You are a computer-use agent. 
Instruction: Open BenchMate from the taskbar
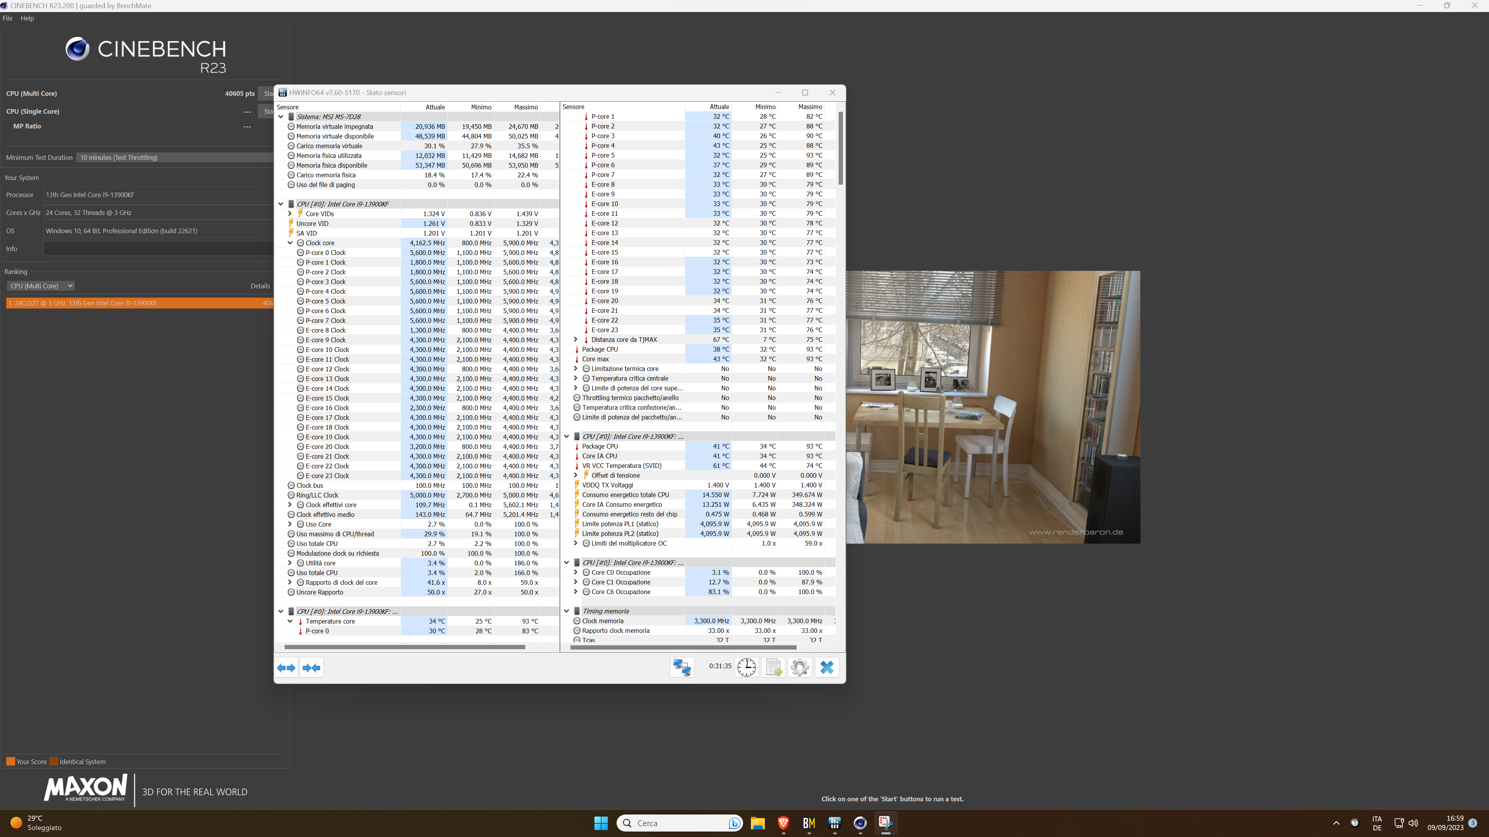(x=809, y=823)
